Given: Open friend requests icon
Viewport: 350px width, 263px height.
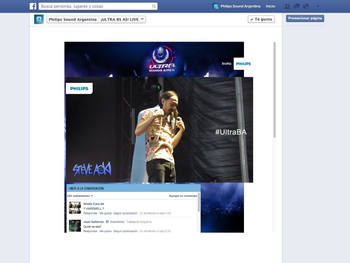Looking at the screenshot, I should 287,7.
